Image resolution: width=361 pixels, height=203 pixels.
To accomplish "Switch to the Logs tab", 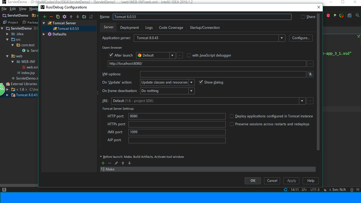I will pyautogui.click(x=149, y=27).
